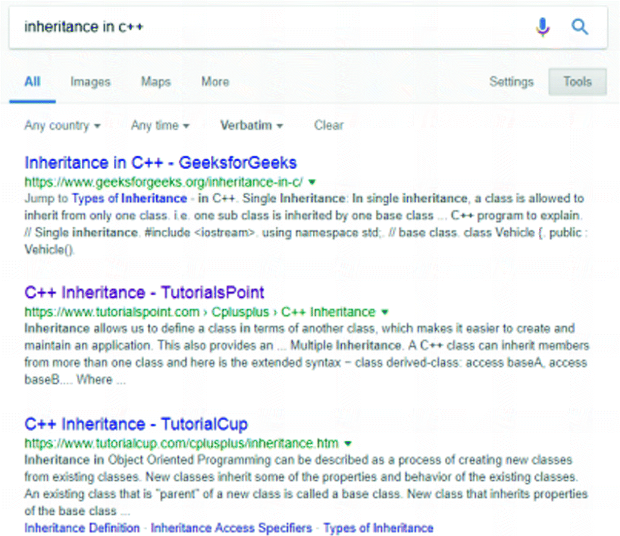Expand the Any time filter dropdown
620x536 pixels.
point(160,126)
